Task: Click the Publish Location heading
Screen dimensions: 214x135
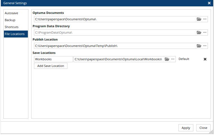Action: click(x=45, y=39)
